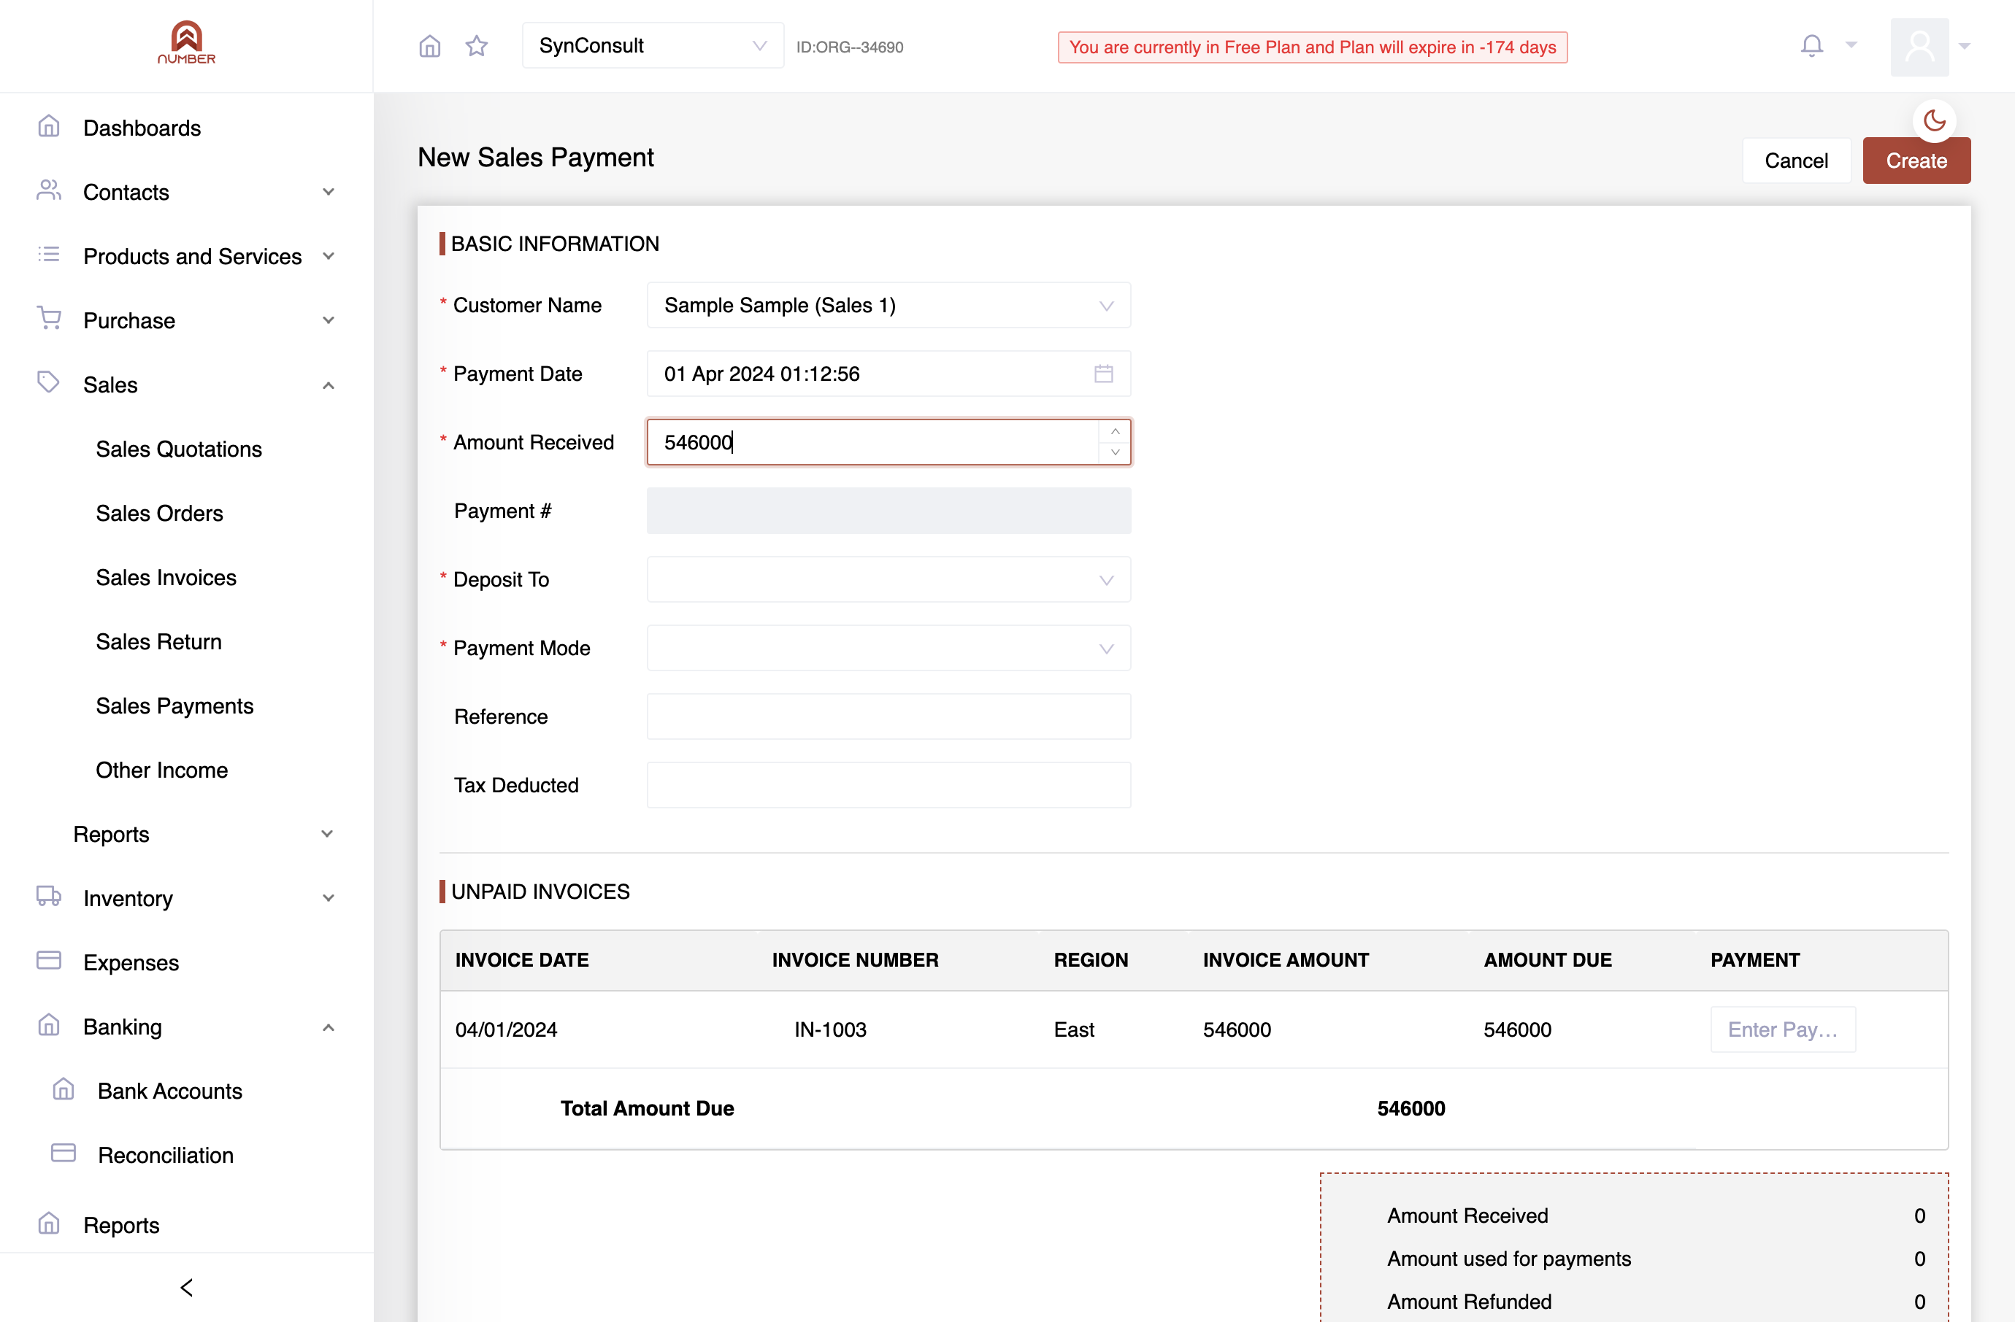This screenshot has width=2015, height=1322.
Task: Click invoice number IN-1003
Action: 831,1029
